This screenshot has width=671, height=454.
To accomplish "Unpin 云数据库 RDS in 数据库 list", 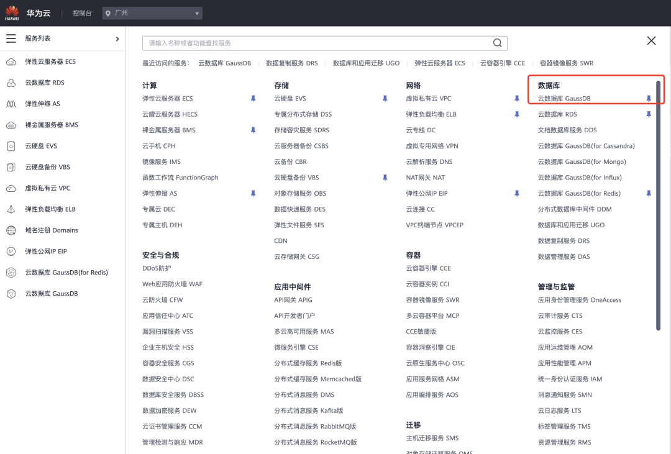I will point(648,114).
